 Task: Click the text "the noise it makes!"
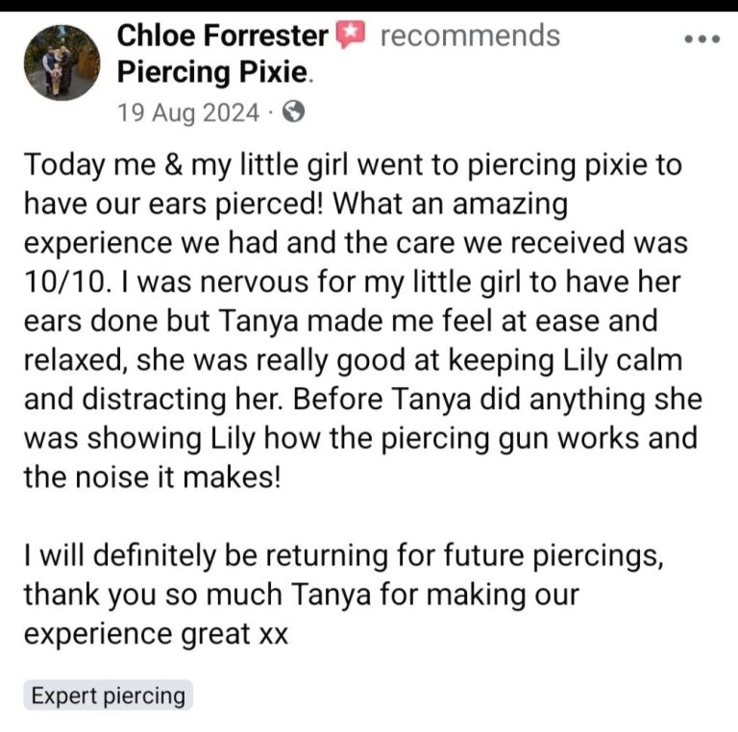coord(152,478)
